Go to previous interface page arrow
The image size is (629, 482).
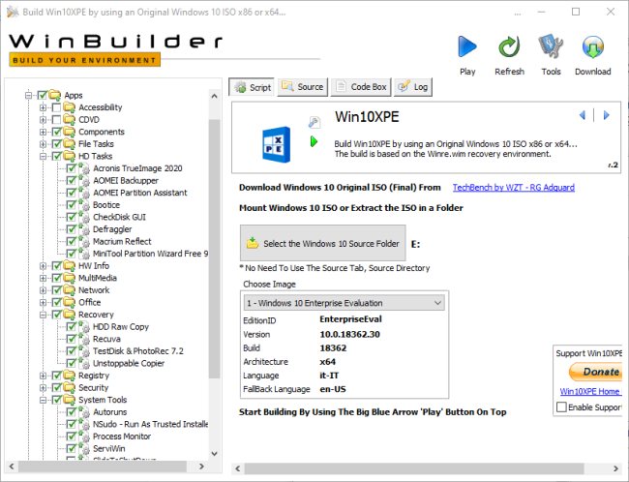pyautogui.click(x=582, y=115)
